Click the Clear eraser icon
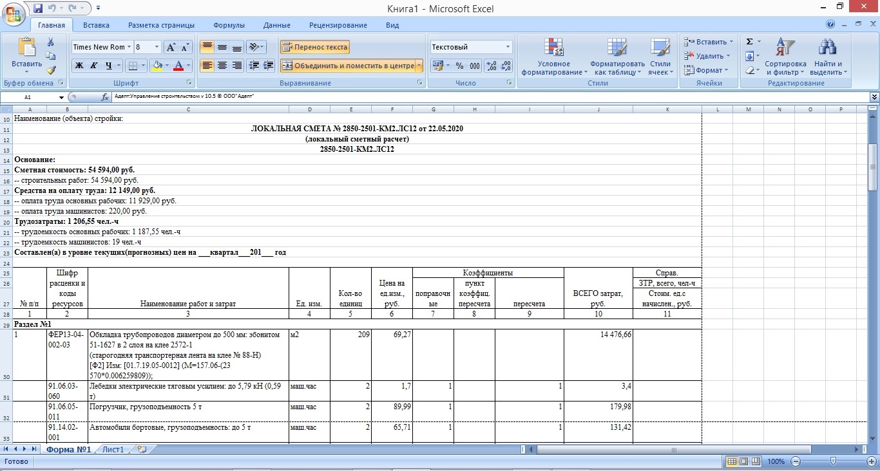The image size is (880, 471). click(x=749, y=70)
